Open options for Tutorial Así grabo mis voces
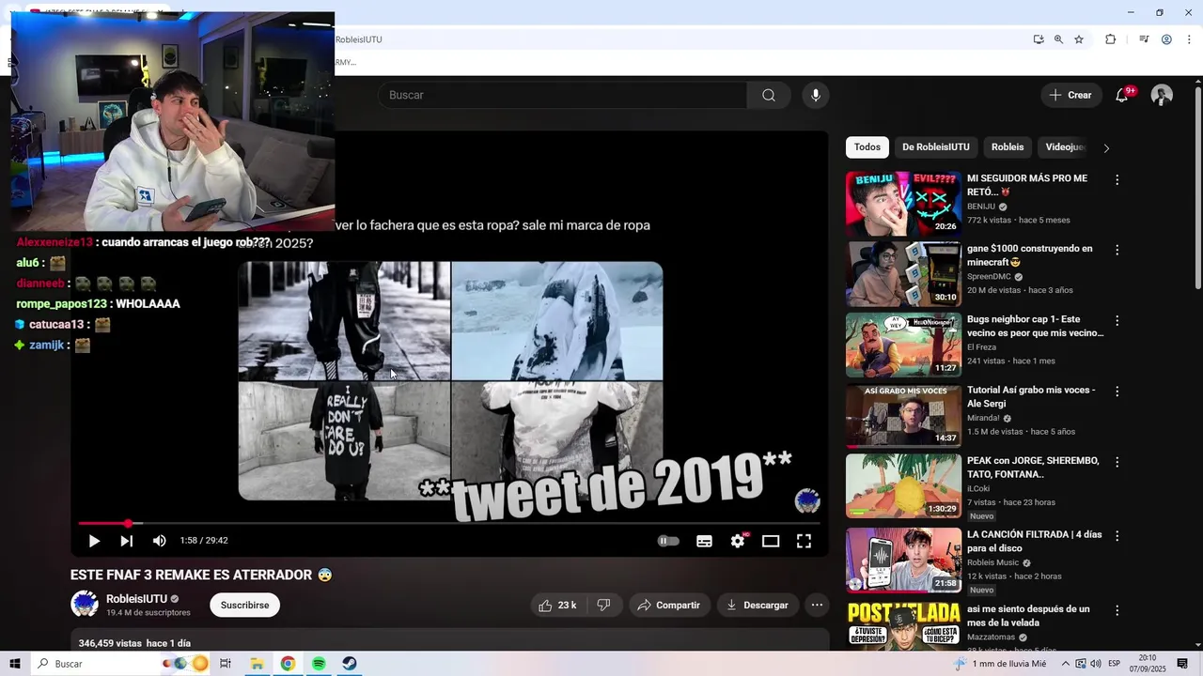 (x=1117, y=391)
